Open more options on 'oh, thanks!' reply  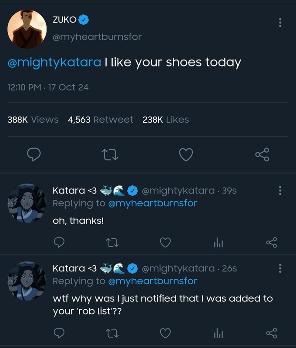280,191
